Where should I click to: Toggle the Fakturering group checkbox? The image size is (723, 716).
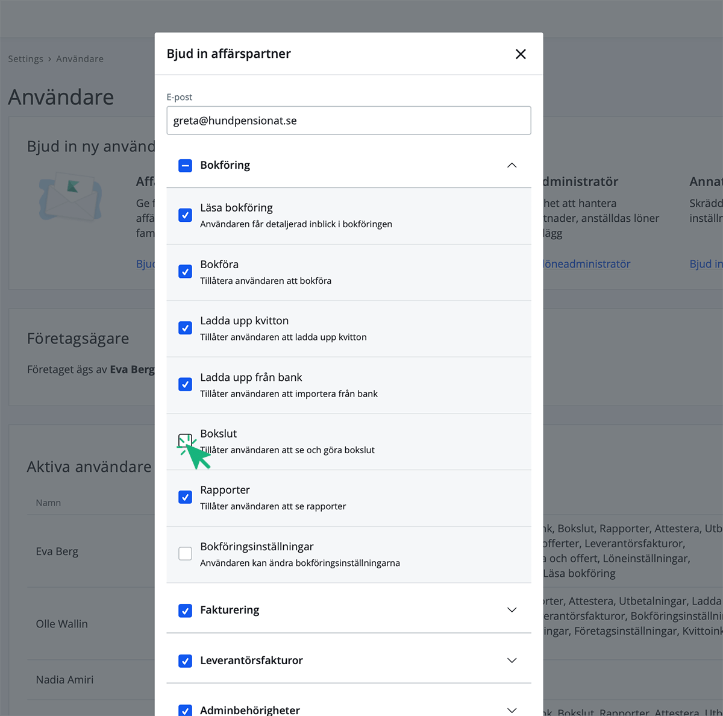[186, 611]
